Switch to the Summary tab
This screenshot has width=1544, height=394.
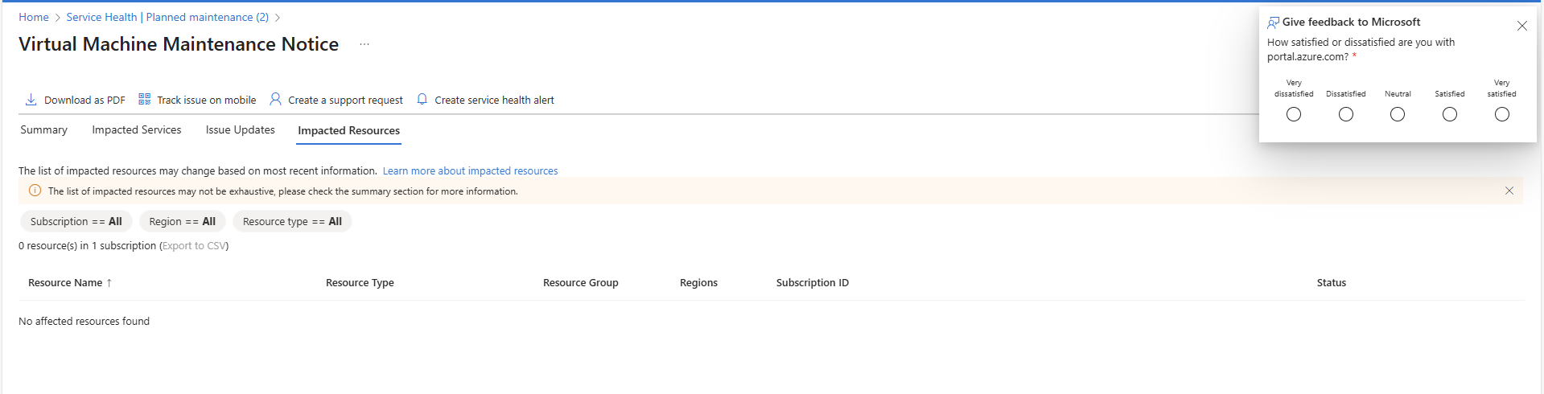click(x=43, y=129)
